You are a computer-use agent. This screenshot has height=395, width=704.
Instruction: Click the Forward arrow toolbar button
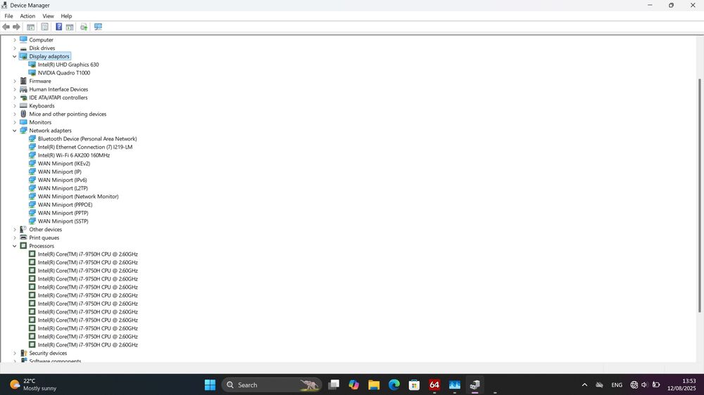coord(17,27)
